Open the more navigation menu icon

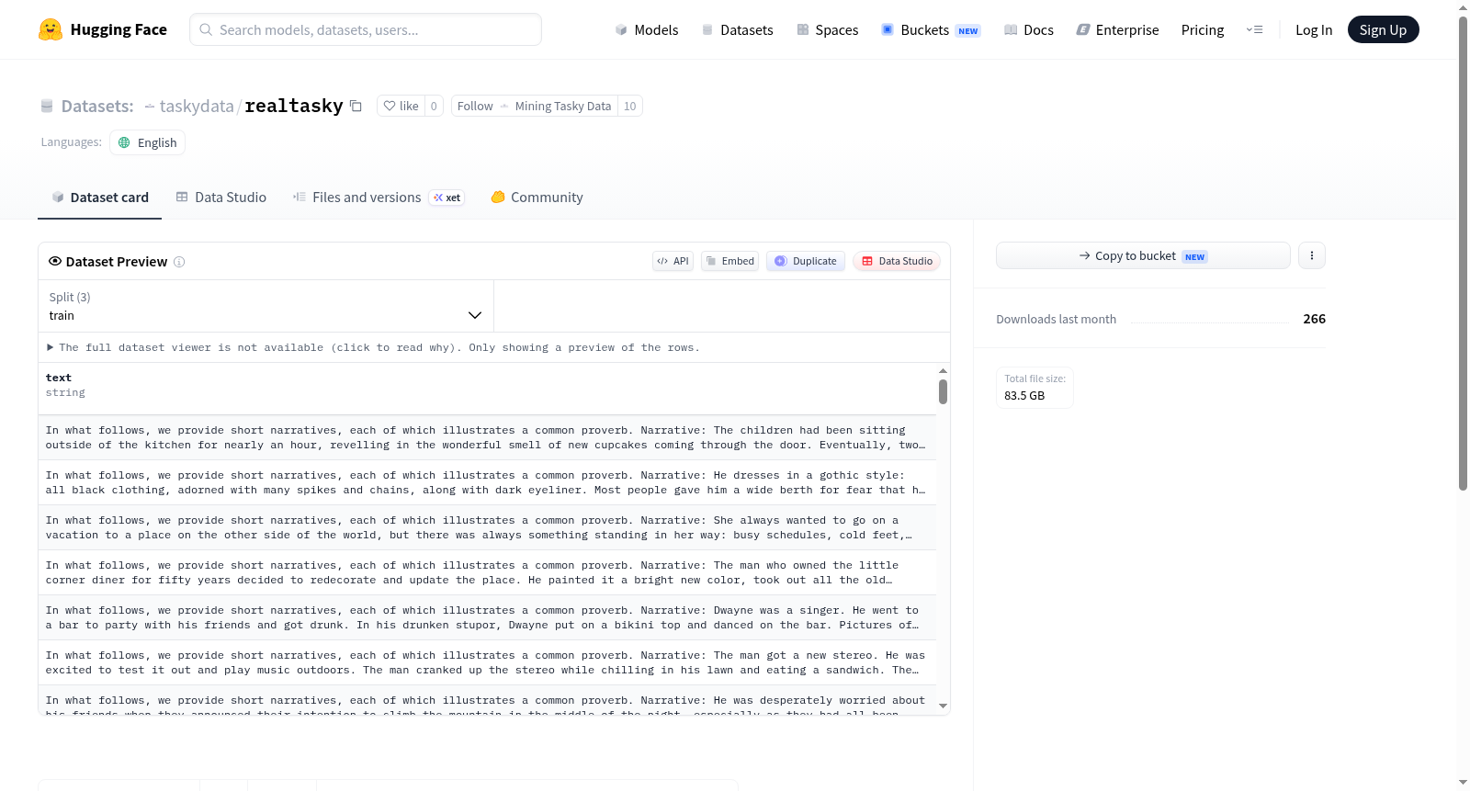point(1254,29)
